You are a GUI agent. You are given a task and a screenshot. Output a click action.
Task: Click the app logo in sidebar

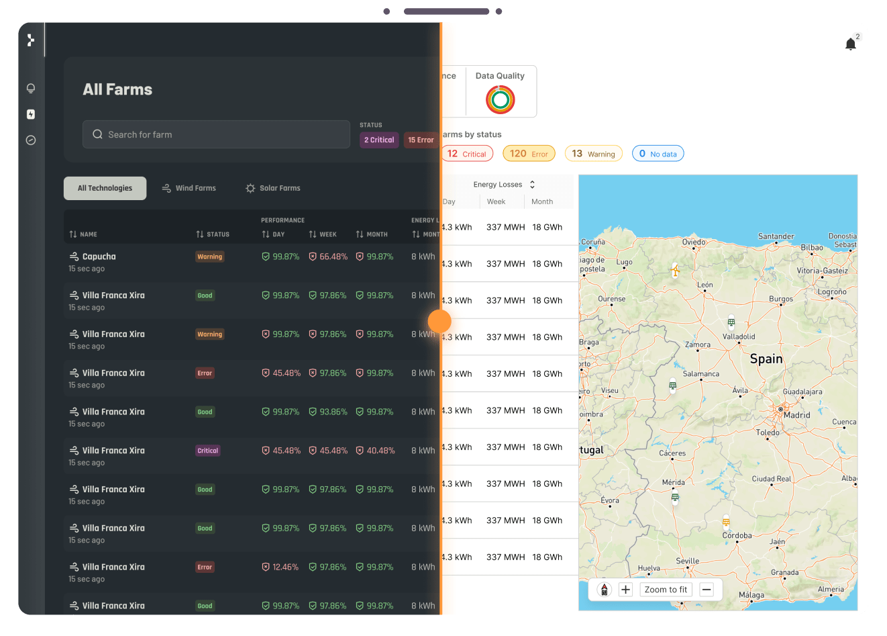pos(31,40)
